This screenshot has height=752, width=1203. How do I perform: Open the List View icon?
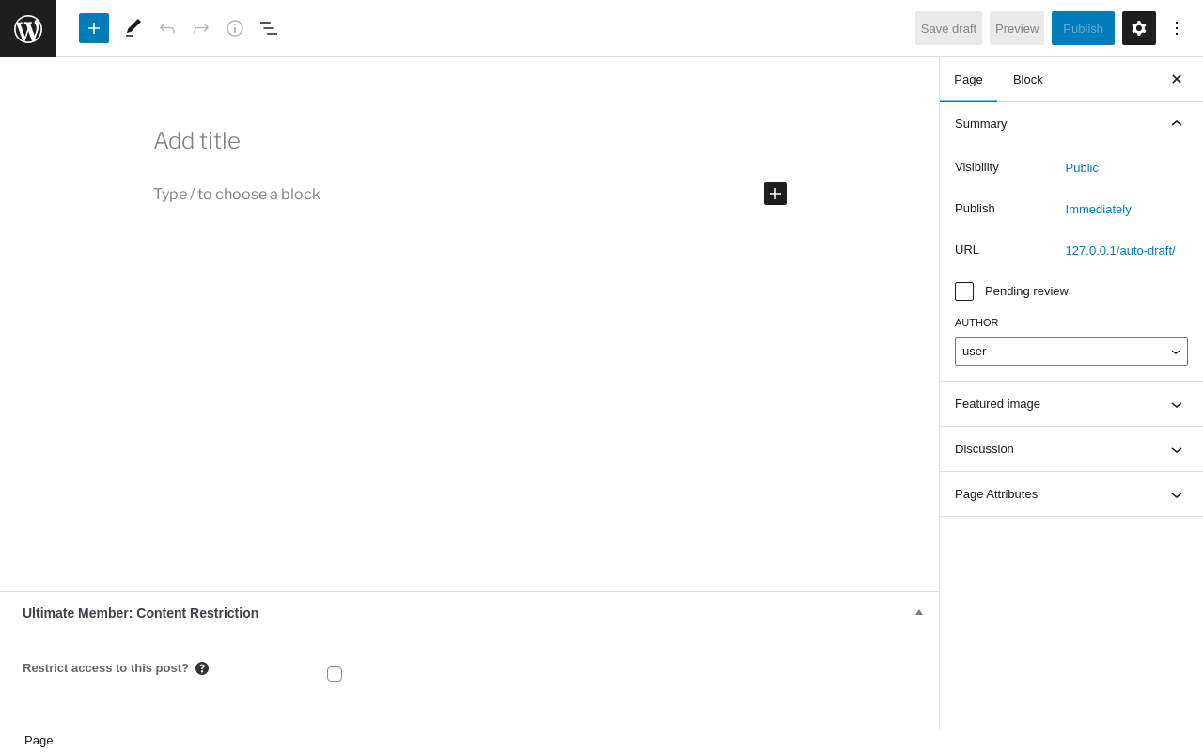click(269, 28)
